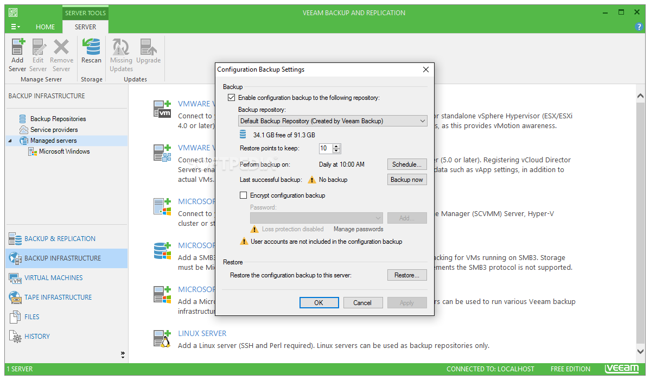Click the Schedule... button
650x380 pixels.
click(407, 164)
